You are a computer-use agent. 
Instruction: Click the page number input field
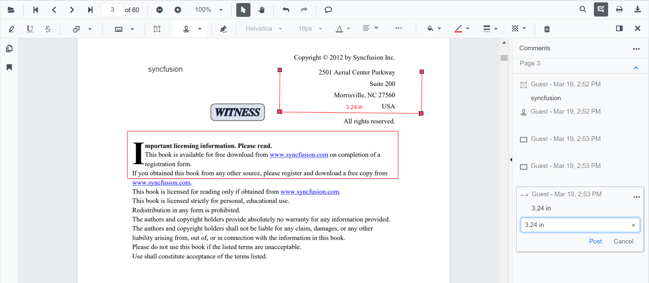[x=112, y=10]
